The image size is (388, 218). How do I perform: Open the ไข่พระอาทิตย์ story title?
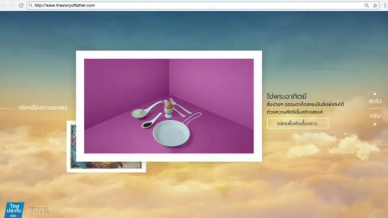[x=287, y=96]
